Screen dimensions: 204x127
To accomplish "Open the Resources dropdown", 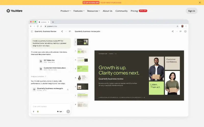I will coord(94,11).
